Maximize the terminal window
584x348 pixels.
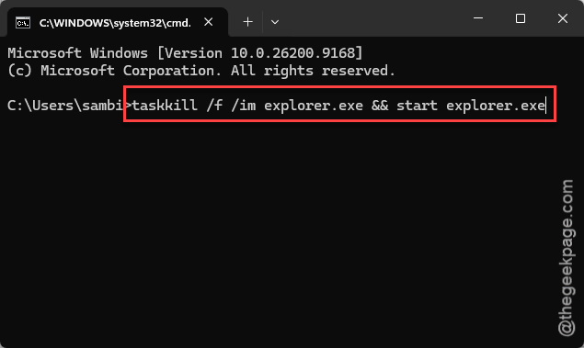click(521, 18)
